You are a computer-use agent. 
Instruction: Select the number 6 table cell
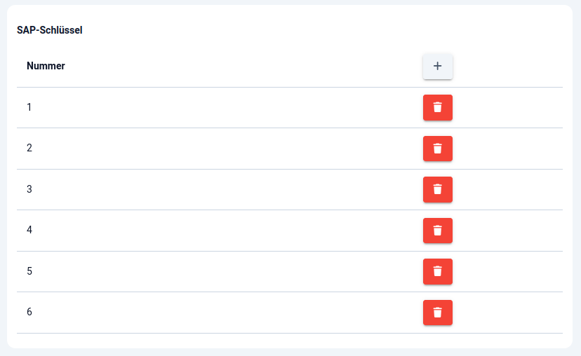pyautogui.click(x=29, y=312)
